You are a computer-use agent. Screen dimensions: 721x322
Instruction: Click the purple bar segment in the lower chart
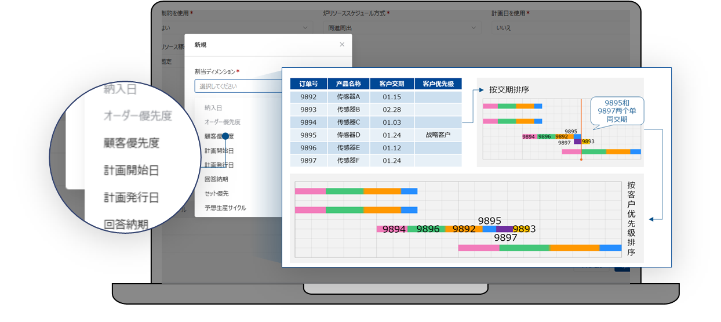pyautogui.click(x=504, y=229)
